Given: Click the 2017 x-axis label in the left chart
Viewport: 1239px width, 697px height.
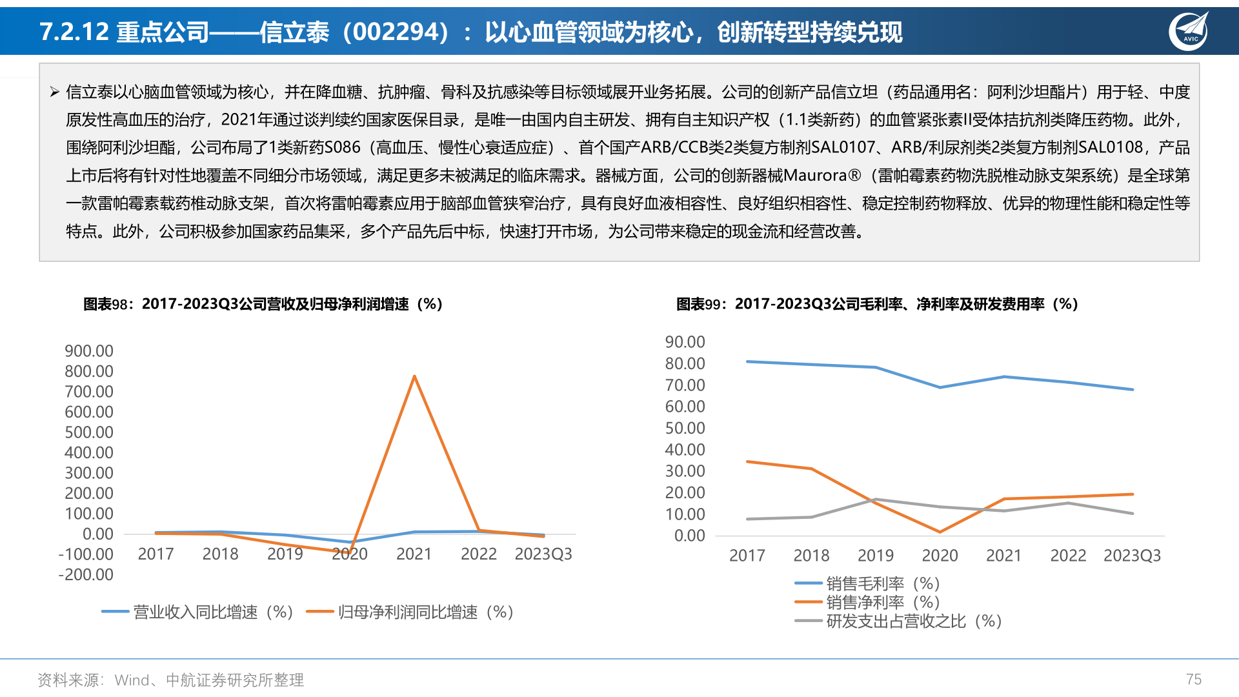Looking at the screenshot, I should pyautogui.click(x=156, y=554).
